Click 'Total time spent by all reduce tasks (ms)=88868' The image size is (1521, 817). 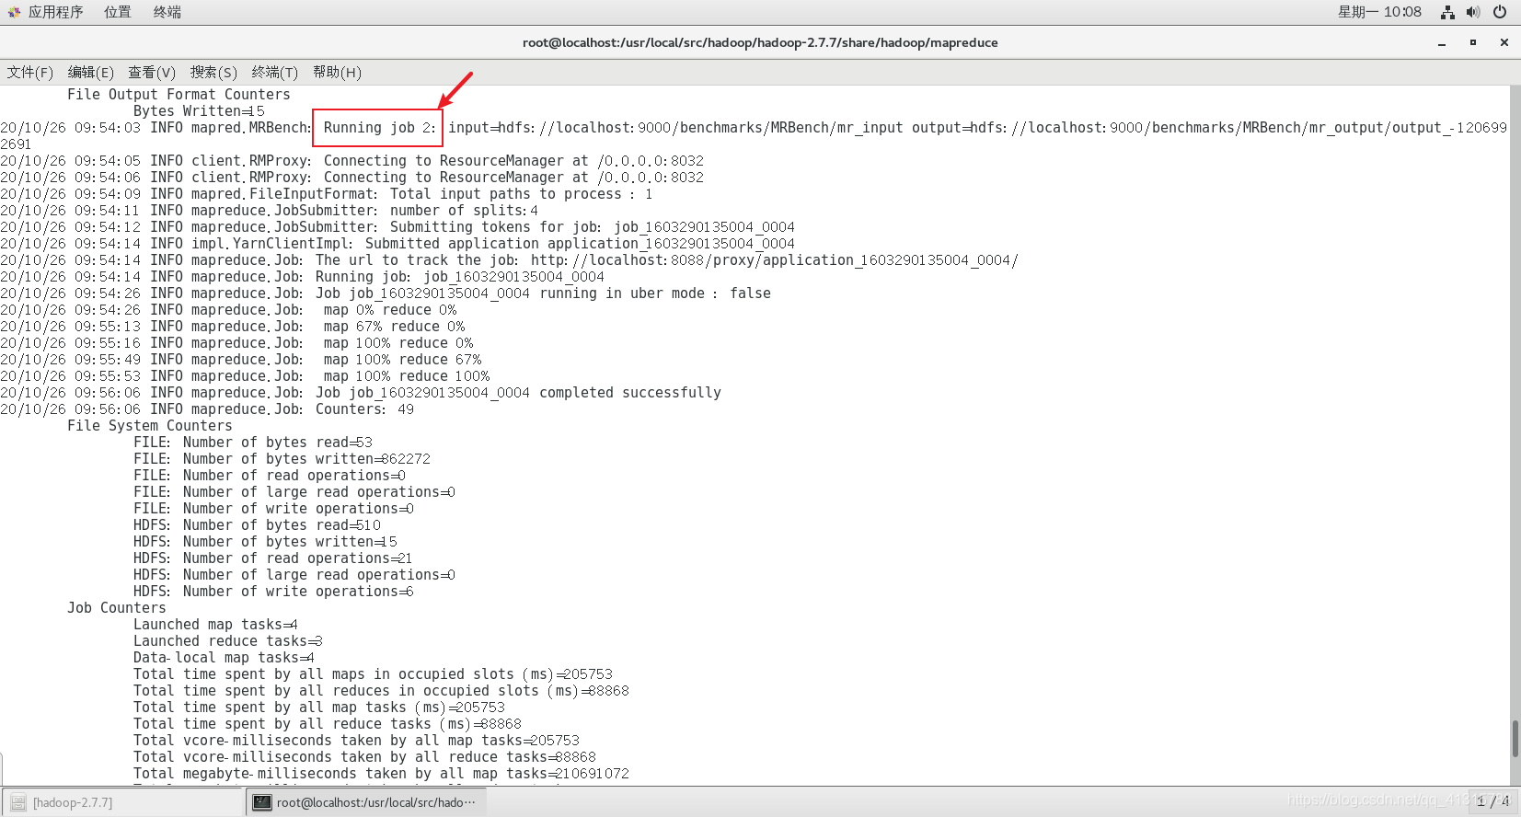pos(328,724)
